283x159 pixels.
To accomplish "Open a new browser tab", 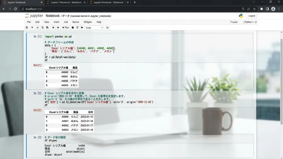I will tap(135, 2).
